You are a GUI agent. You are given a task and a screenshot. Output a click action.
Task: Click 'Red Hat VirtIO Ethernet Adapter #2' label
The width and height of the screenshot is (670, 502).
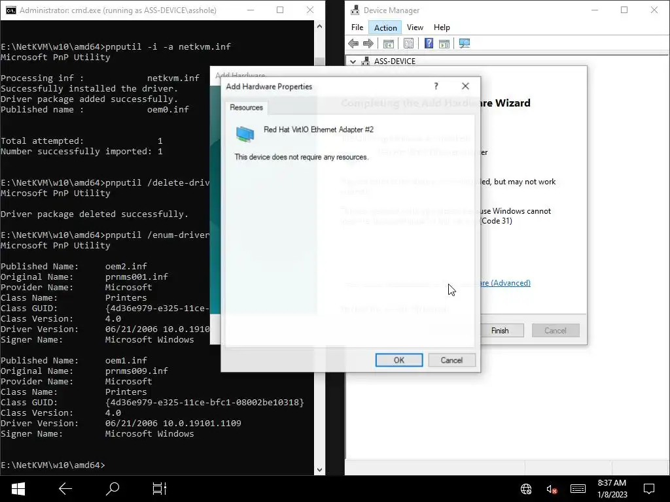point(319,129)
